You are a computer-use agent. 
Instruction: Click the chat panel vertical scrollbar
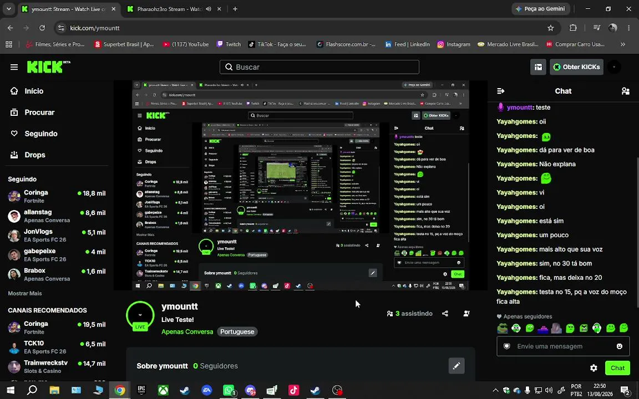pos(637,233)
